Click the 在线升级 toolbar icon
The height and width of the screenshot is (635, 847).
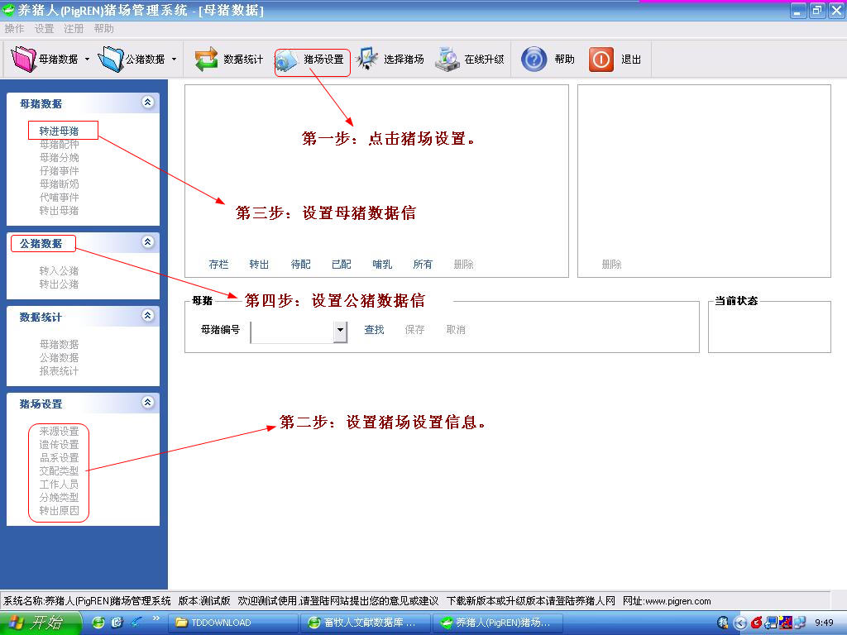coord(447,60)
